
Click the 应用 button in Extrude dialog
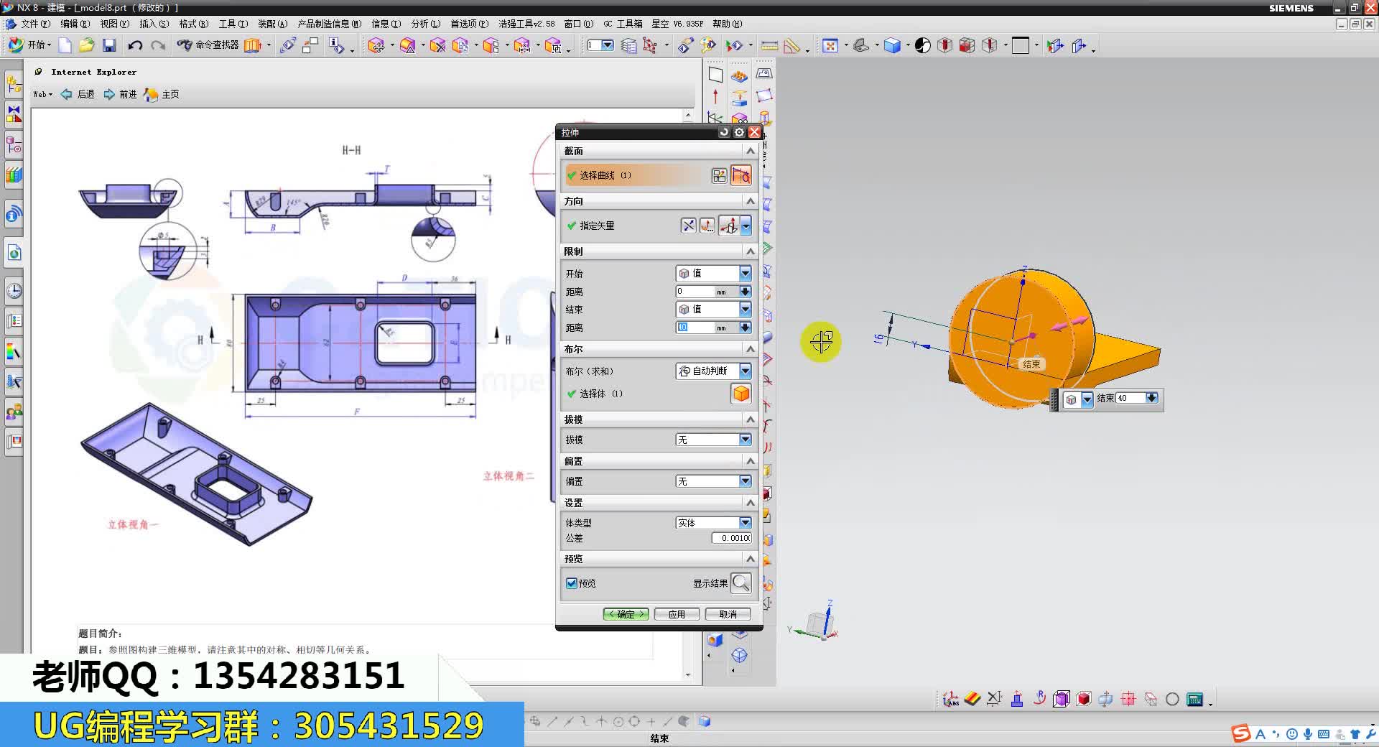[x=676, y=614]
